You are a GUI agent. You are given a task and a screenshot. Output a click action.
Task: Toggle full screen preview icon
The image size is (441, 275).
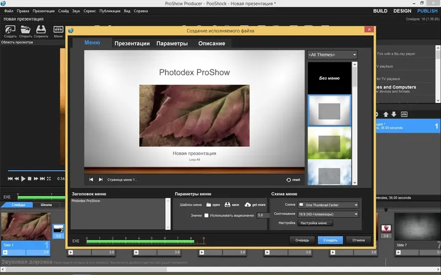coord(49,179)
